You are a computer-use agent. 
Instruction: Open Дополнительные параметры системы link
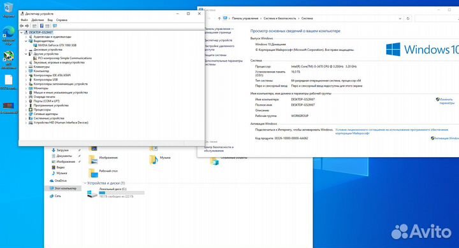pyautogui.click(x=224, y=62)
